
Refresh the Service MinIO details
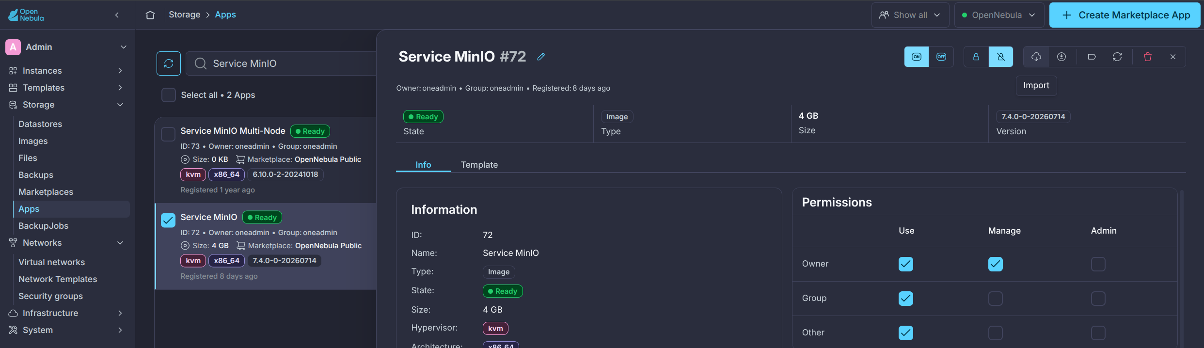coord(1117,57)
